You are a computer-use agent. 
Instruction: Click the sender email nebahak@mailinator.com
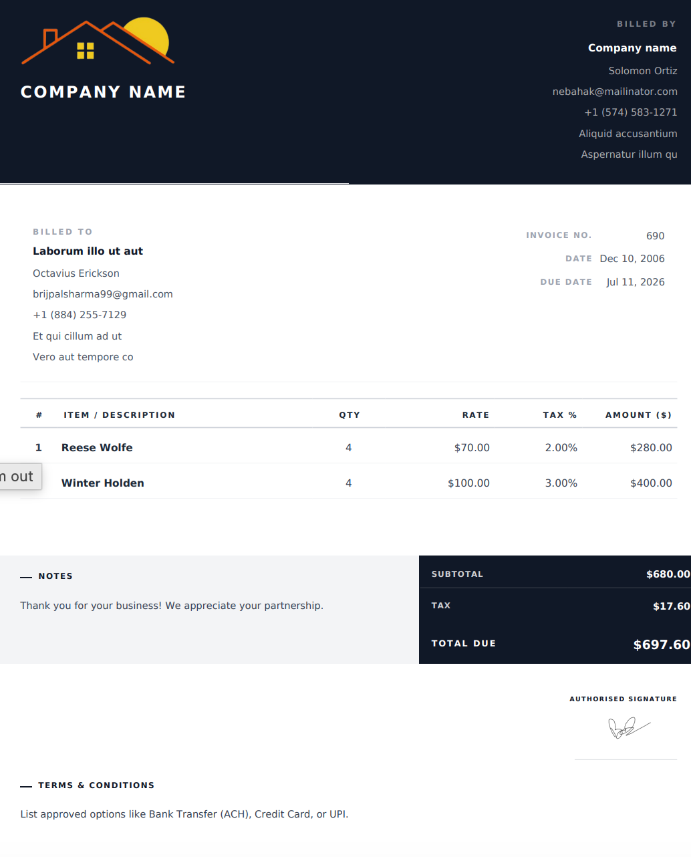[x=615, y=92]
